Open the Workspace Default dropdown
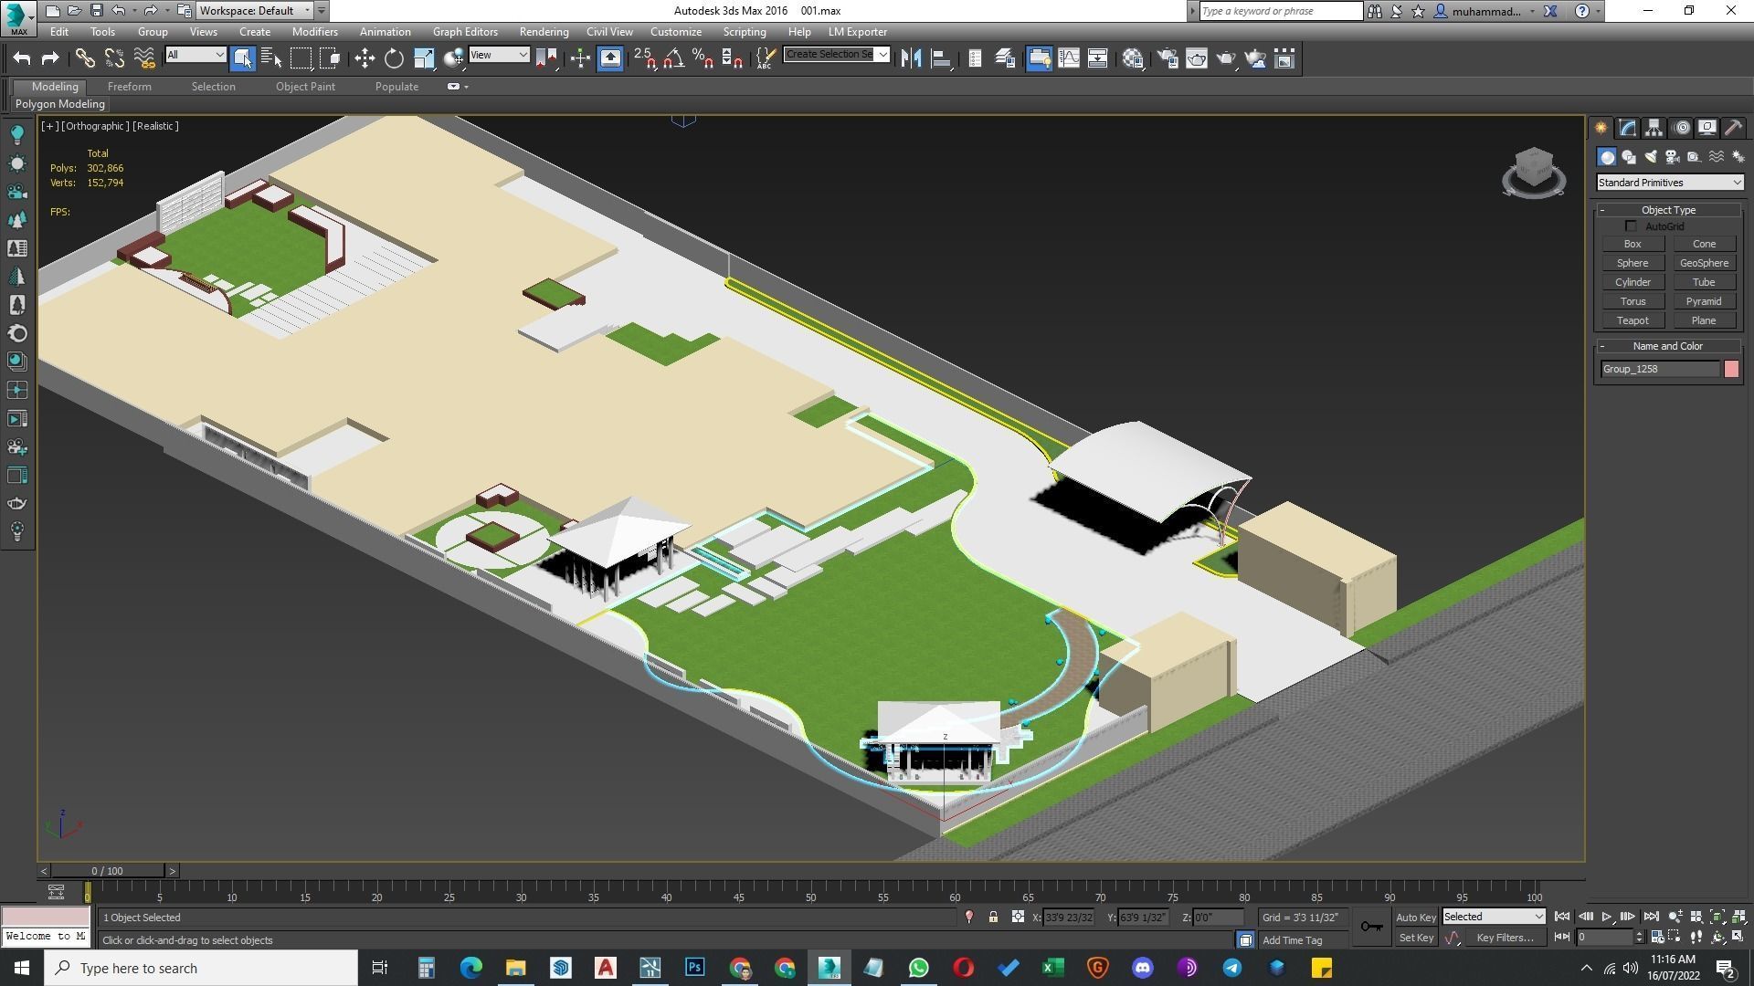 click(254, 11)
